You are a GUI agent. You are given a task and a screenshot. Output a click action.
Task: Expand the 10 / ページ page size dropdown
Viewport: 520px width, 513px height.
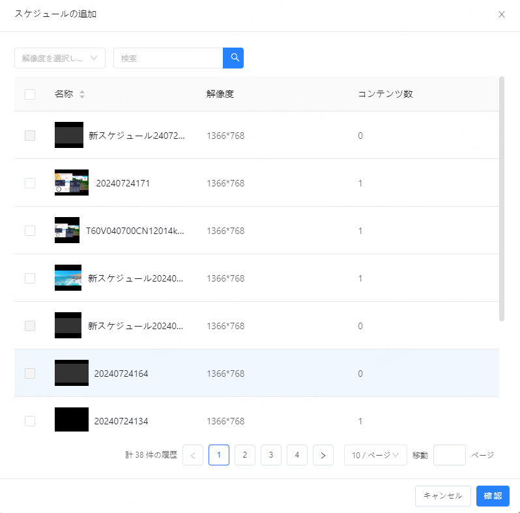(x=375, y=455)
